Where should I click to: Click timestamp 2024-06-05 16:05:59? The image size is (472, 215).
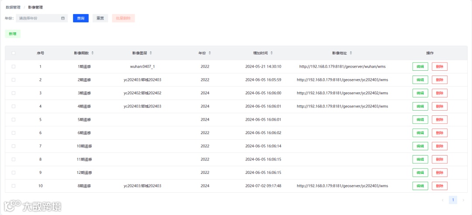coord(264,80)
